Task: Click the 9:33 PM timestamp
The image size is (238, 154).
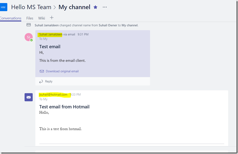Action: [75, 95]
